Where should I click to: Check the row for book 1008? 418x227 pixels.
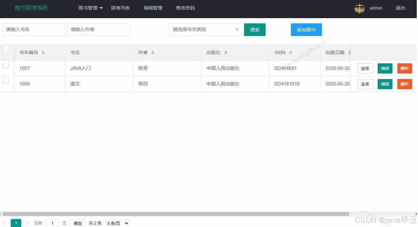pyautogui.click(x=6, y=80)
